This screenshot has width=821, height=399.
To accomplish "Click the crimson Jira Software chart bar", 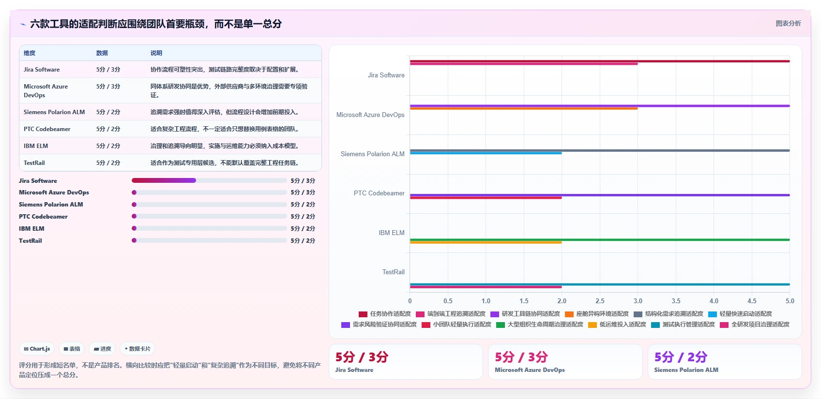I will (x=600, y=61).
